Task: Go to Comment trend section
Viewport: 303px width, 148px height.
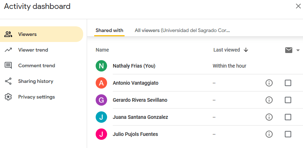Action: pos(36,65)
